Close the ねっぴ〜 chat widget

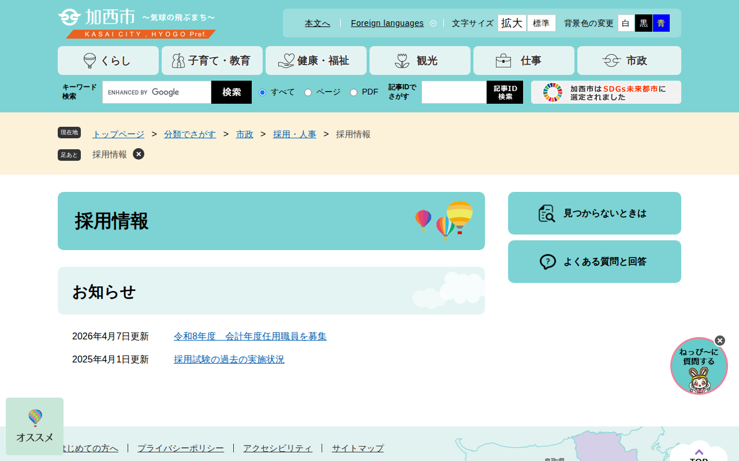tap(720, 341)
